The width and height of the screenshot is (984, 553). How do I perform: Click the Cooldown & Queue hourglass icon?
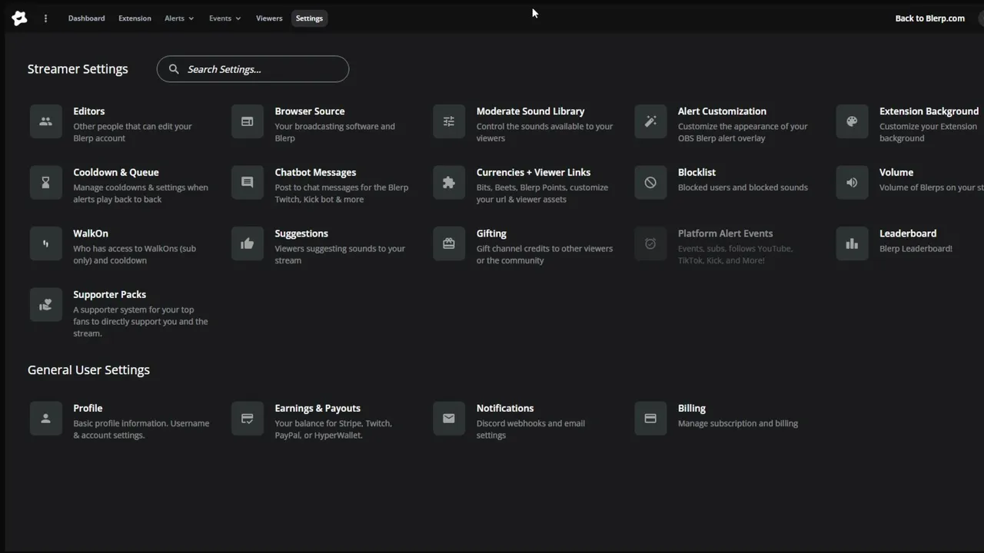(x=46, y=183)
